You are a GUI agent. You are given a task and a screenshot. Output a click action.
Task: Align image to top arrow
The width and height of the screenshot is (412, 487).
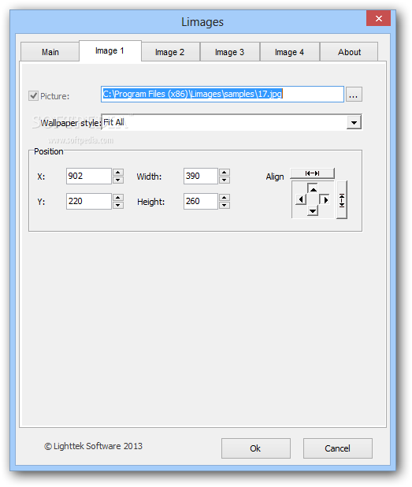coord(313,189)
